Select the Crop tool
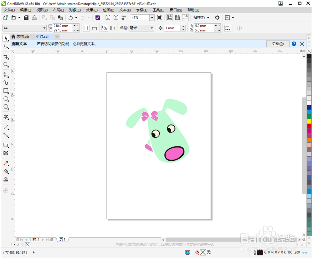313x259 pixels. 6,57
